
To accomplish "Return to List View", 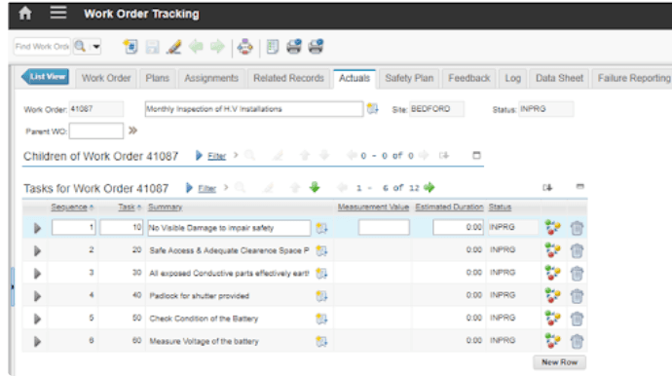I will click(45, 77).
